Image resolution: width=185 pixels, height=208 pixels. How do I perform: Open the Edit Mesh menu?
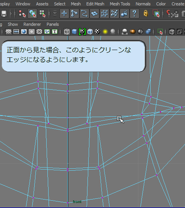click(95, 4)
